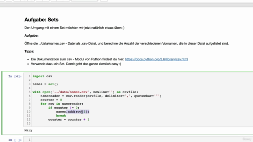Click the 'names.add(row[1])' code line
253x142 pixels.
point(73,112)
